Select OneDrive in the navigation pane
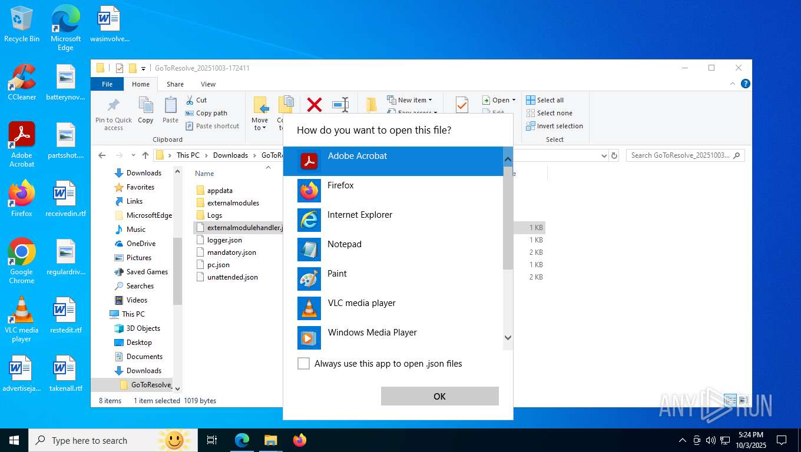Viewport: 801px width, 452px height. pos(141,244)
